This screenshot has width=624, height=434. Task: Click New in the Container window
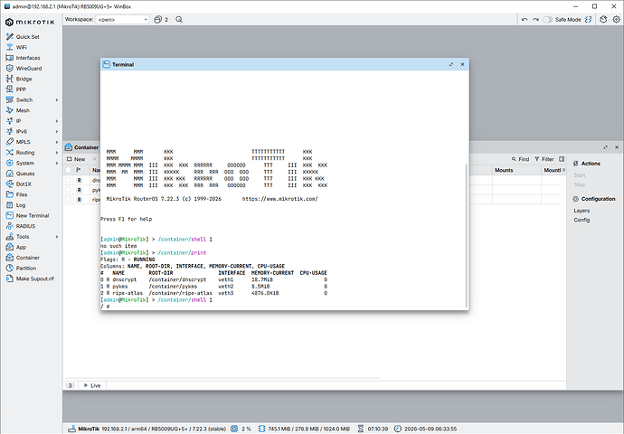(76, 159)
